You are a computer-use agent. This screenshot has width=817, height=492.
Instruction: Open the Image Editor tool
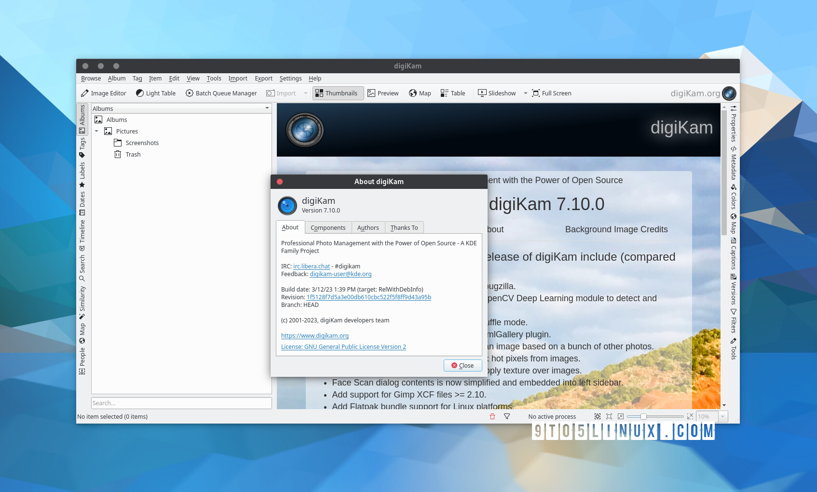(104, 93)
